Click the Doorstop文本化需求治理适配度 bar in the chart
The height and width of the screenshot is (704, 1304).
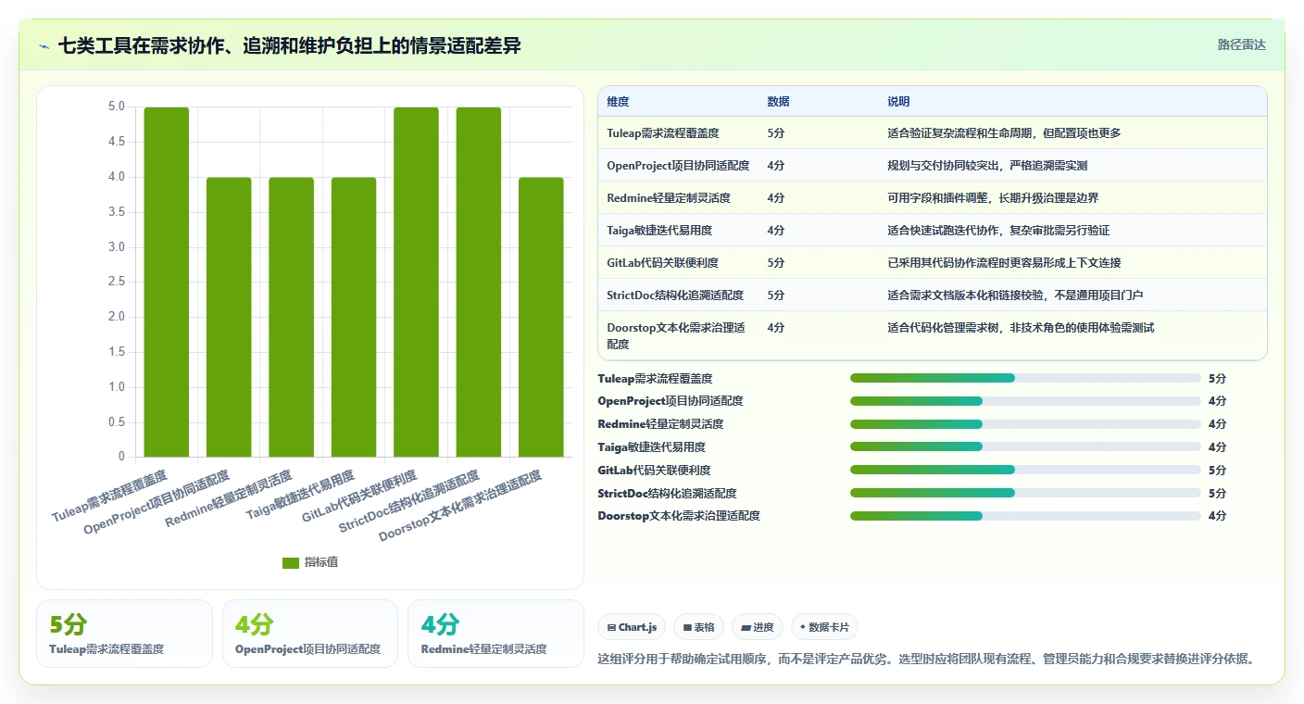pyautogui.click(x=541, y=317)
